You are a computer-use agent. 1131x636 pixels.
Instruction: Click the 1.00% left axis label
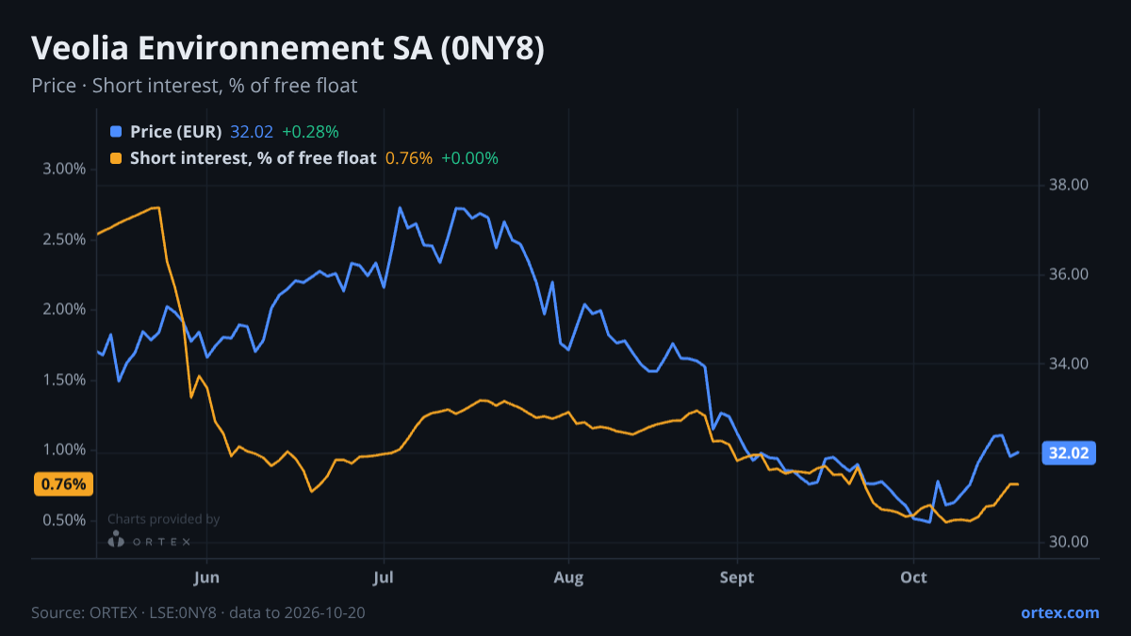click(65, 450)
